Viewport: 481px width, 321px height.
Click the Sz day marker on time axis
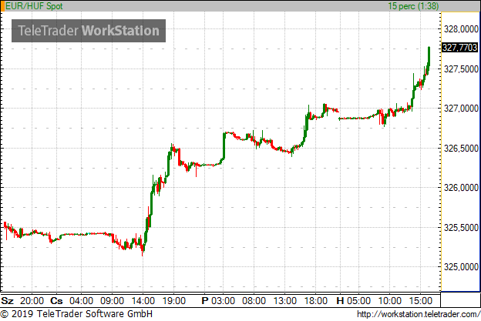[8, 301]
